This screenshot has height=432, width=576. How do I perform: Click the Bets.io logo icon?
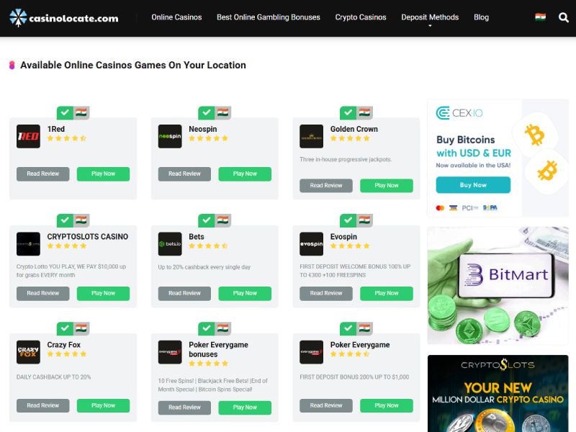click(x=170, y=244)
